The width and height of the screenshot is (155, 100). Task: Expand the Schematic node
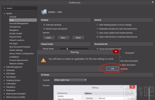click(4, 70)
